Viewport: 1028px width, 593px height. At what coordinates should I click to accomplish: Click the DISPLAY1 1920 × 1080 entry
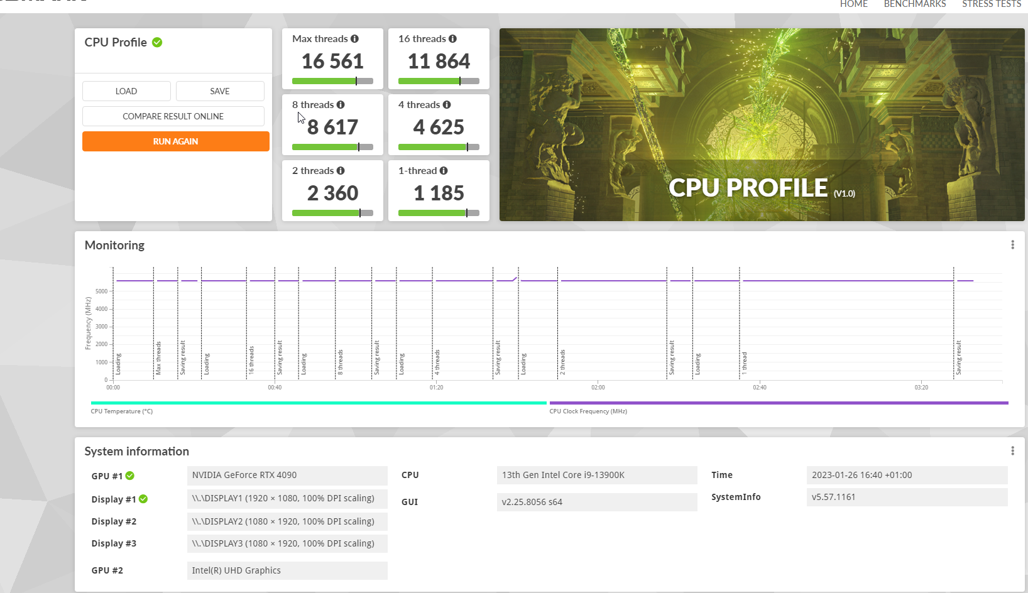pos(287,499)
